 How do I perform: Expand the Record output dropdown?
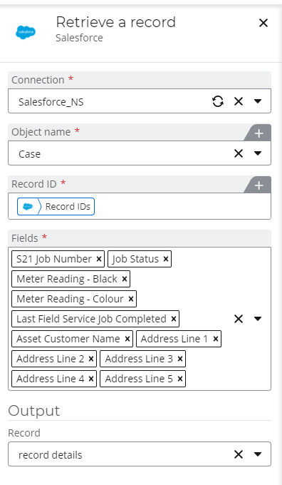[x=258, y=454]
